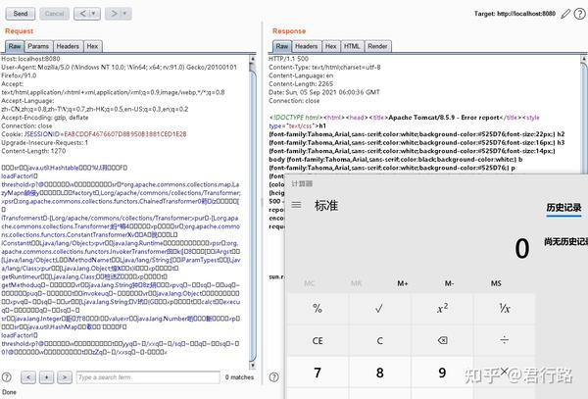This screenshot has width=588, height=399.
Task: Click the request search term field
Action: point(148,377)
